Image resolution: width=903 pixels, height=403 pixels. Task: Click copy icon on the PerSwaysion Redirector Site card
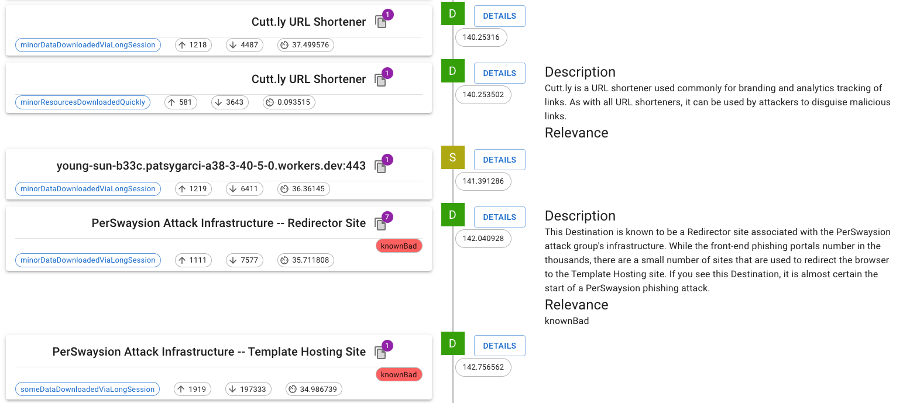pyautogui.click(x=380, y=225)
